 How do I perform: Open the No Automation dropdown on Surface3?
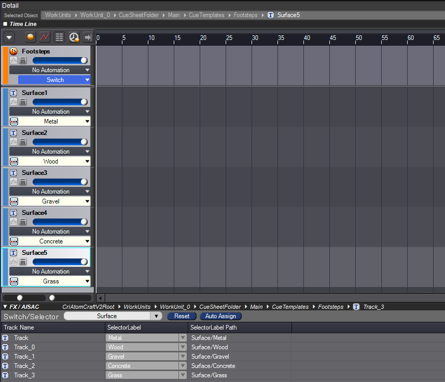(x=50, y=192)
